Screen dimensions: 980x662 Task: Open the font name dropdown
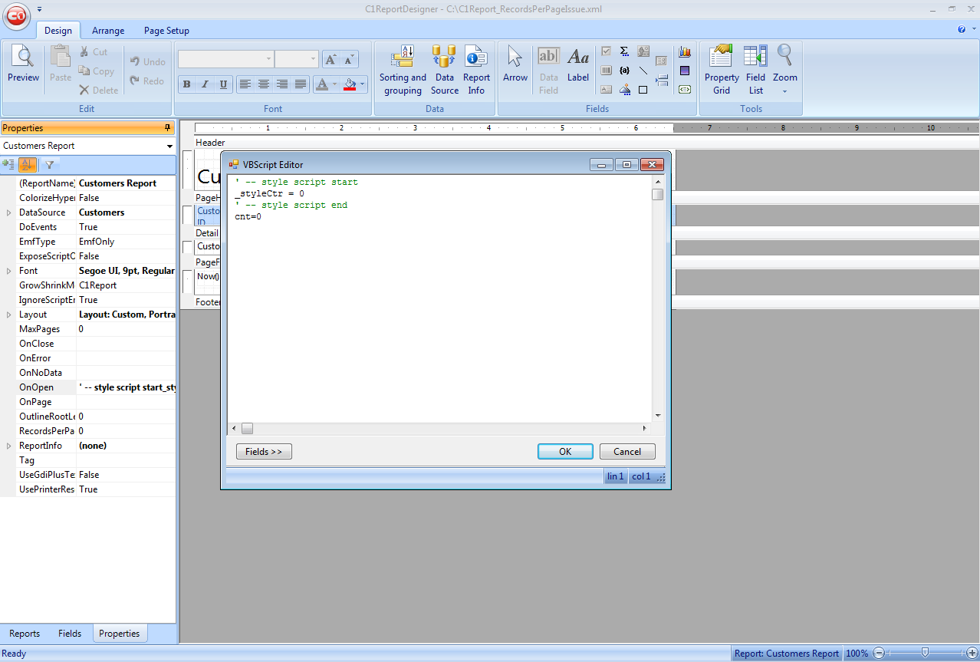(268, 59)
